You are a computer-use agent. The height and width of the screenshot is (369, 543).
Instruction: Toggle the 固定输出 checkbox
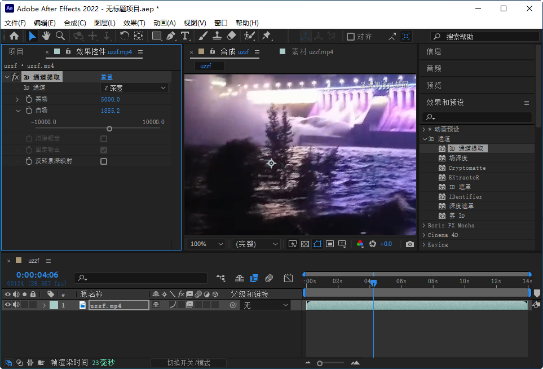(x=104, y=150)
